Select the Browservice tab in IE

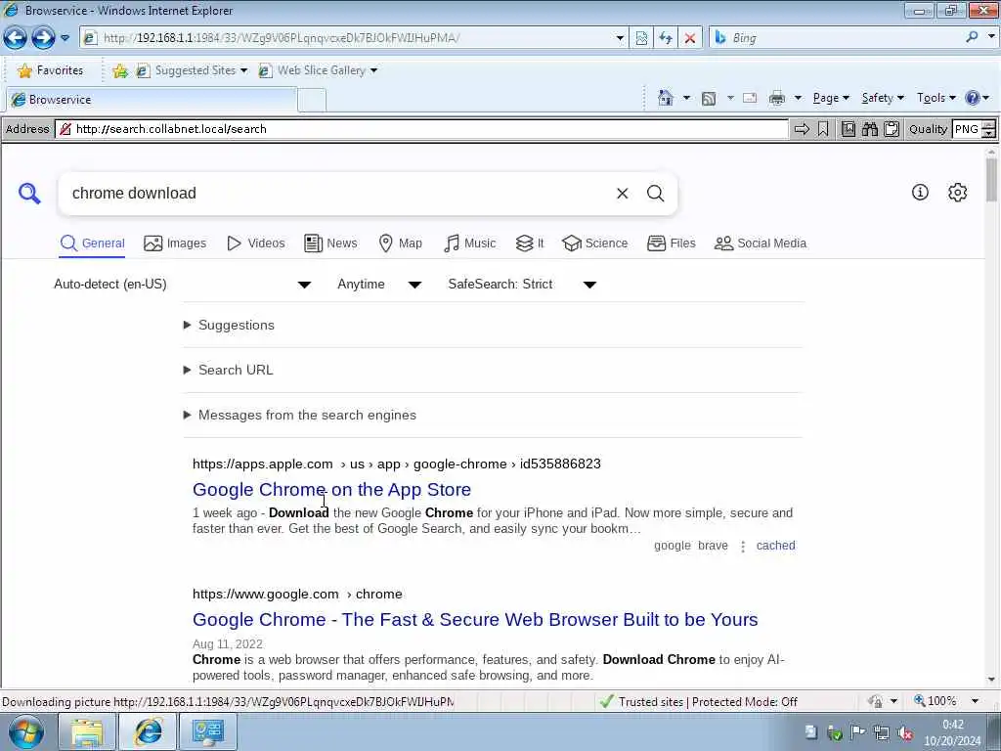152,100
